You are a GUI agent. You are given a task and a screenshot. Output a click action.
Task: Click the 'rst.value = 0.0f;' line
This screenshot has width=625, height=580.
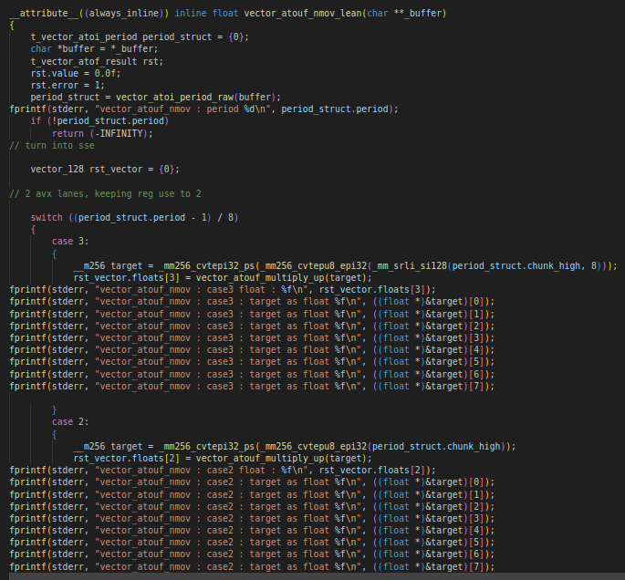coord(76,73)
